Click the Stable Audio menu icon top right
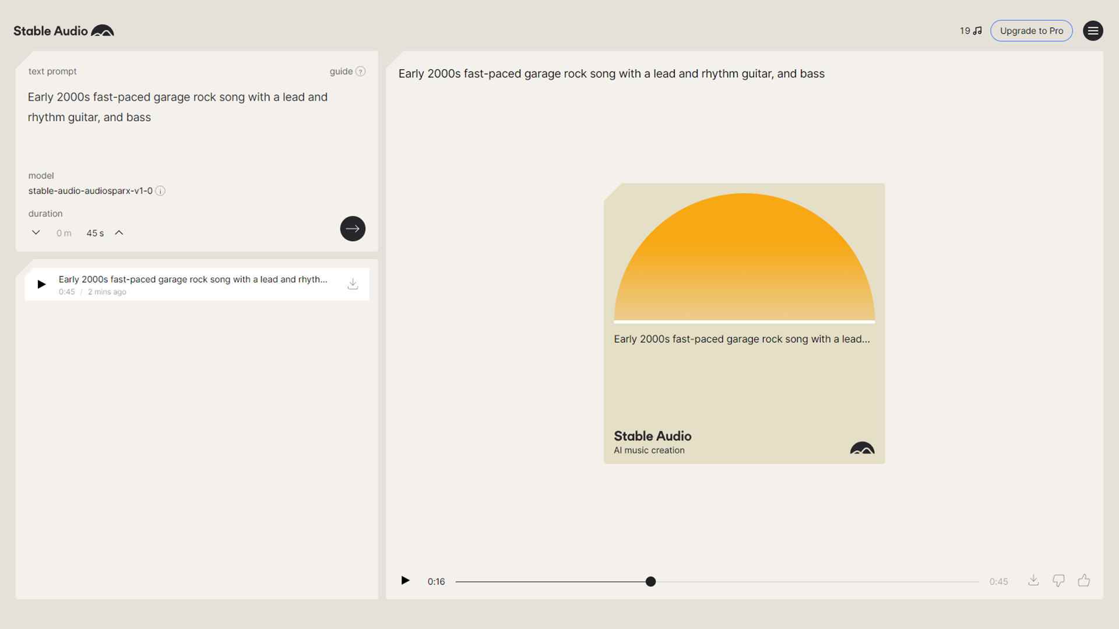This screenshot has width=1119, height=629. pos(1093,30)
